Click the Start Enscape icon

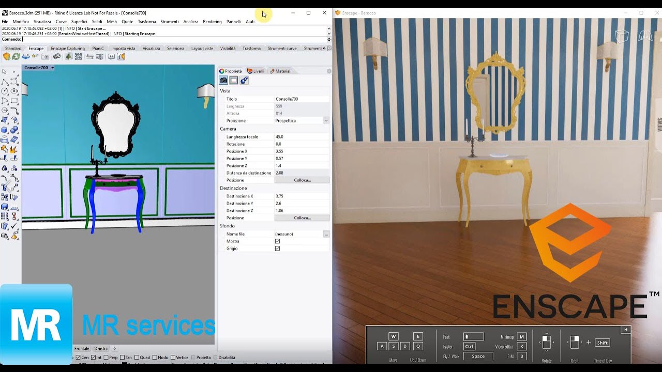(7, 56)
